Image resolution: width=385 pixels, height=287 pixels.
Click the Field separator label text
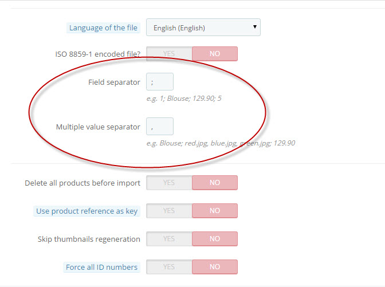tap(114, 82)
